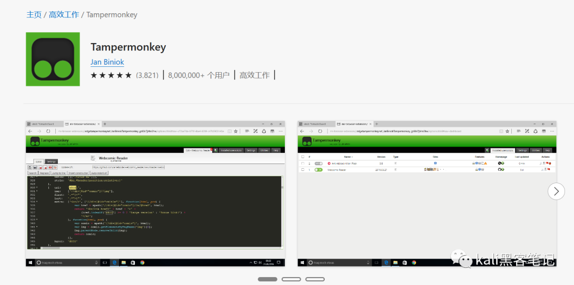Image resolution: width=574 pixels, height=285 pixels.
Task: Open developer Jan Biniok link
Action: (x=107, y=62)
